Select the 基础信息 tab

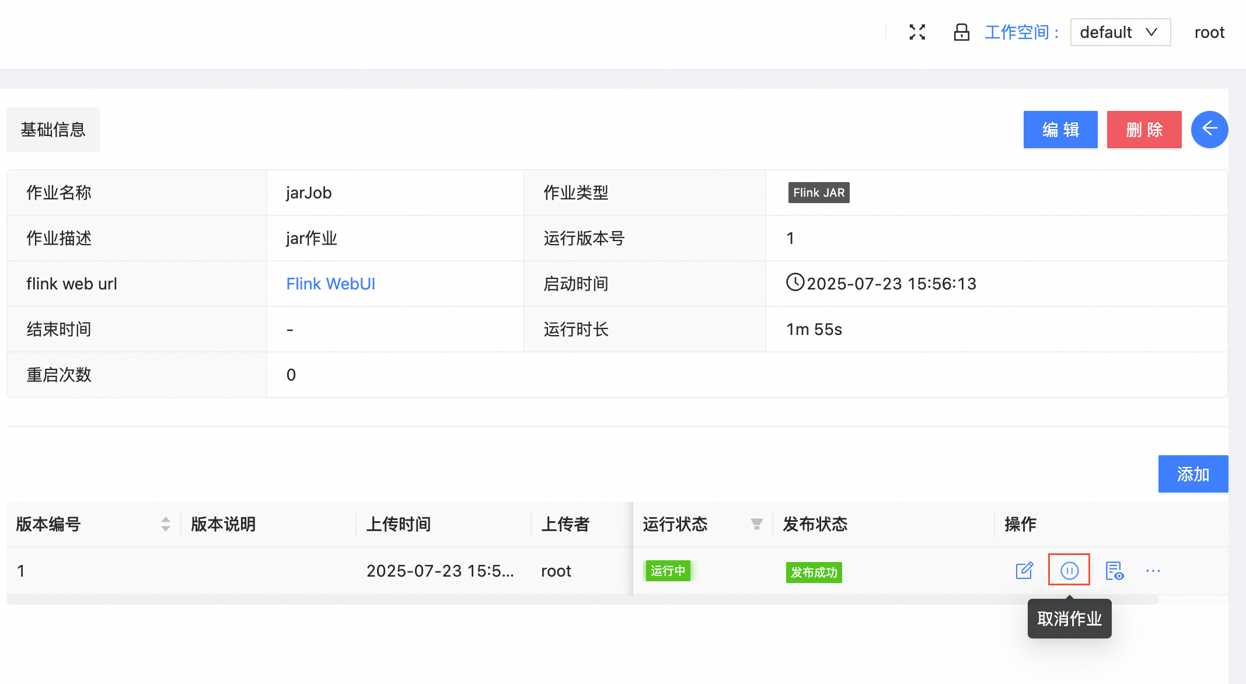point(53,130)
